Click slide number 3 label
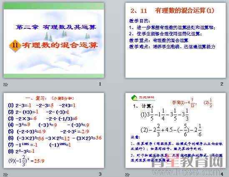 coord(100,174)
